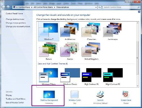Open Screen Saver settings icon
Image resolution: width=142 pixels, height=108 pixels.
[126, 94]
